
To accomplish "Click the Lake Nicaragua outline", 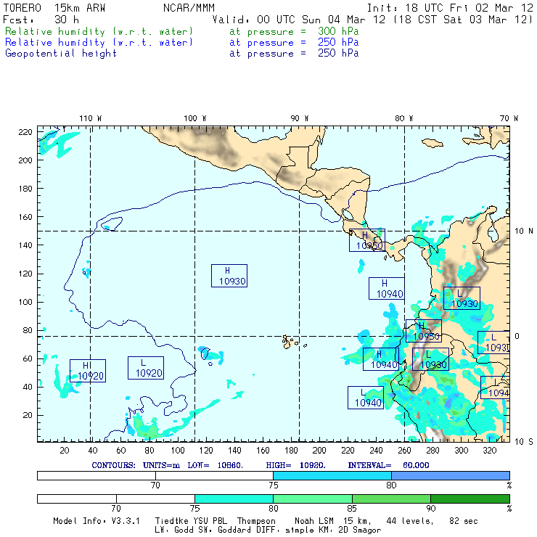I will tap(347, 215).
